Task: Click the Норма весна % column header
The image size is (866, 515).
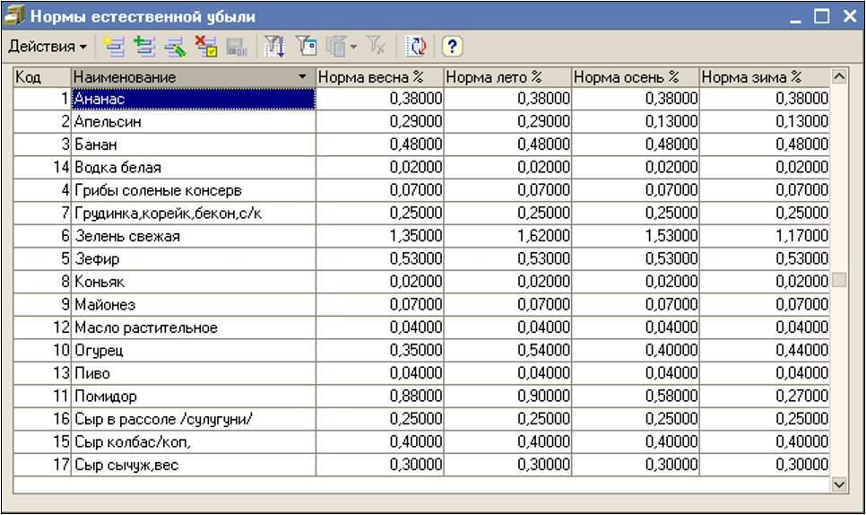Action: pyautogui.click(x=379, y=78)
